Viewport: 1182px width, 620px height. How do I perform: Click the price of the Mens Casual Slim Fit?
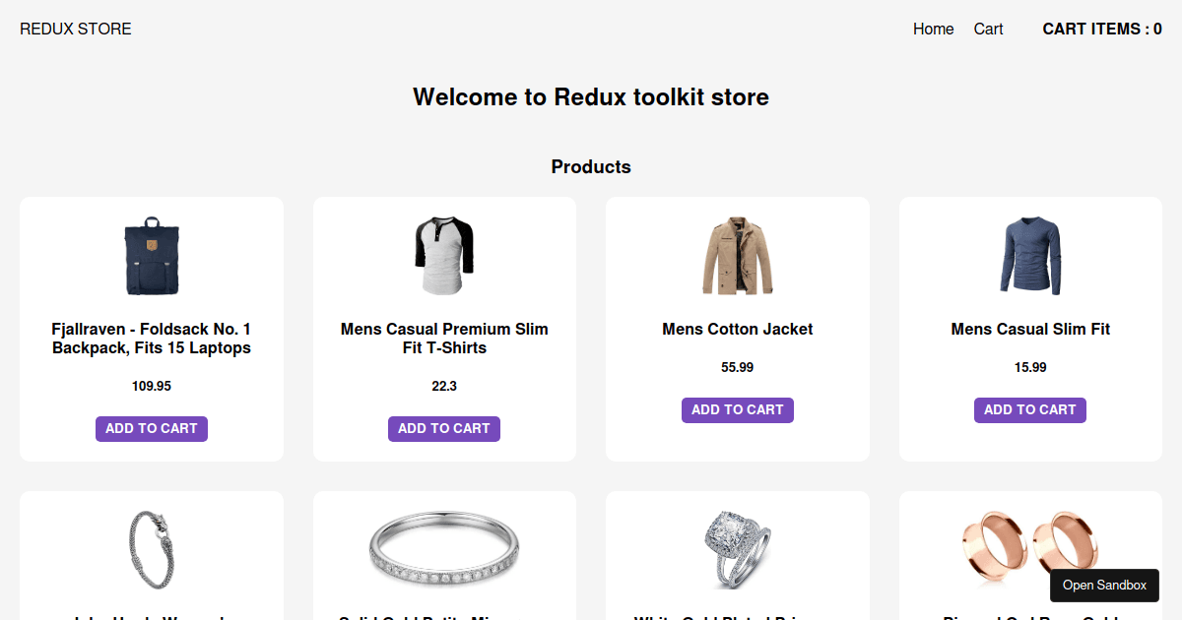(x=1029, y=366)
